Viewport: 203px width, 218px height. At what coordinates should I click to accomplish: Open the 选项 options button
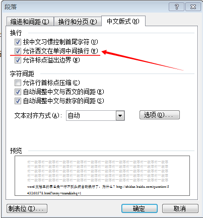pyautogui.click(x=160, y=115)
